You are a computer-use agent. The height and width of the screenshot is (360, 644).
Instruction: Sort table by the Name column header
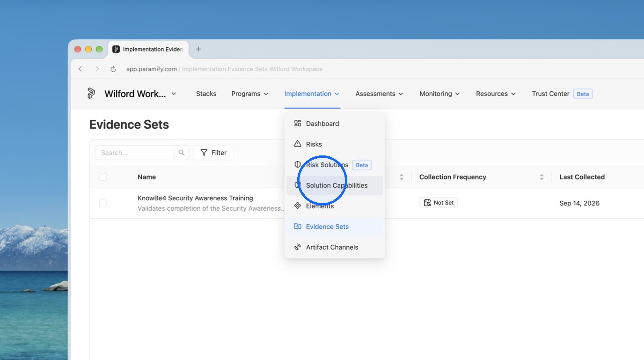[146, 177]
